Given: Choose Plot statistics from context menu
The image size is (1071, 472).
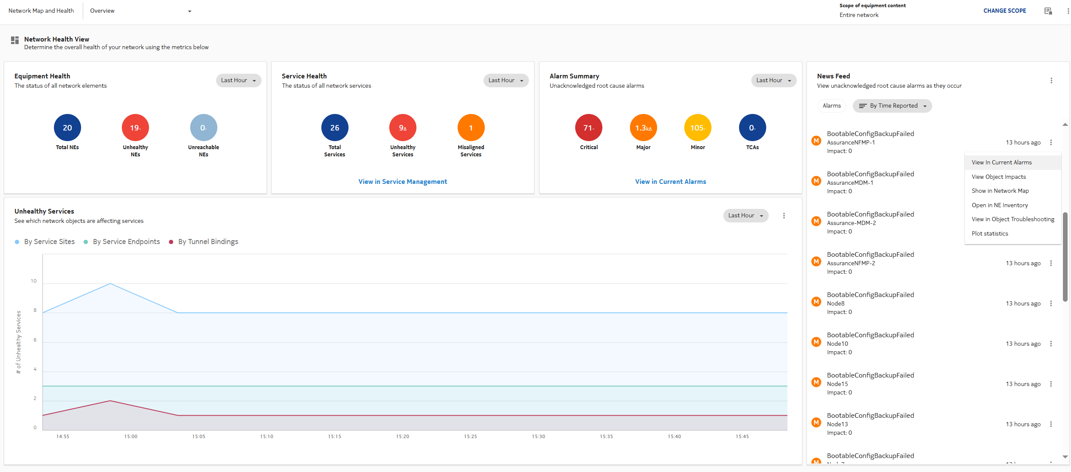Looking at the screenshot, I should click(989, 233).
